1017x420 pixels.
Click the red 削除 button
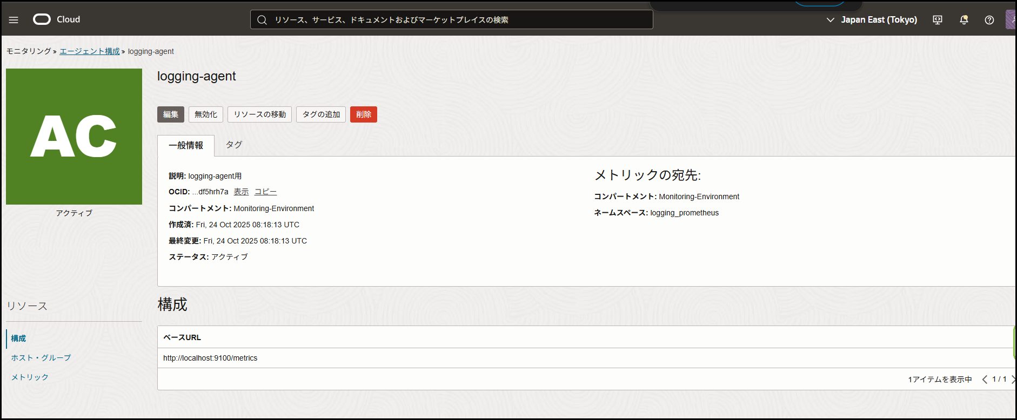[x=363, y=114]
